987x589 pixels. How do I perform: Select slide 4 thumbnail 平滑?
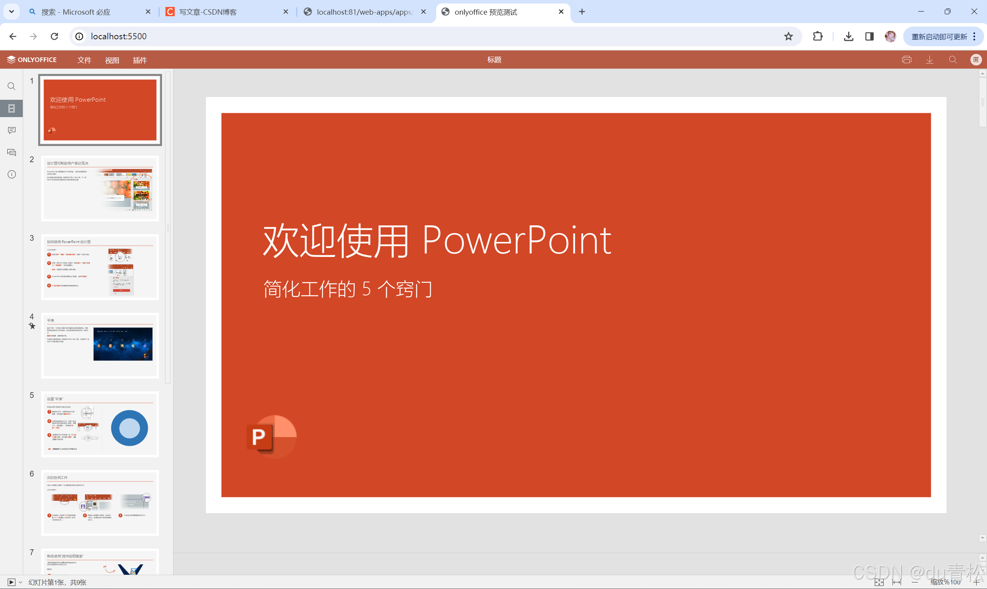pyautogui.click(x=100, y=345)
